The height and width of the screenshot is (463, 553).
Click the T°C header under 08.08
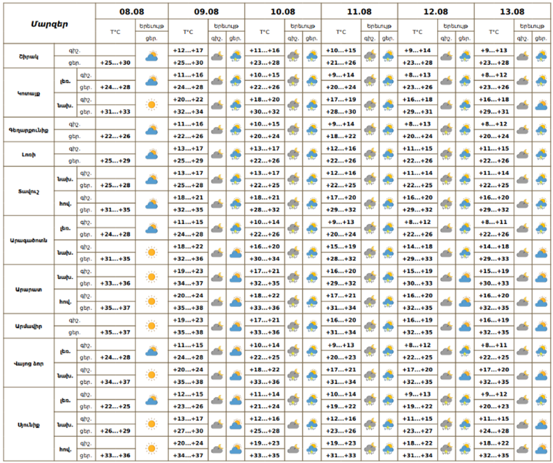[115, 32]
